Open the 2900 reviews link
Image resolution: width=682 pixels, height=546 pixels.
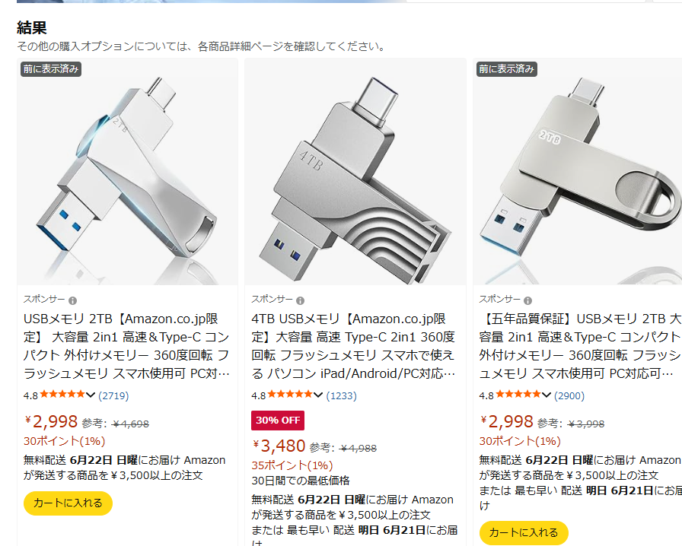(x=569, y=395)
